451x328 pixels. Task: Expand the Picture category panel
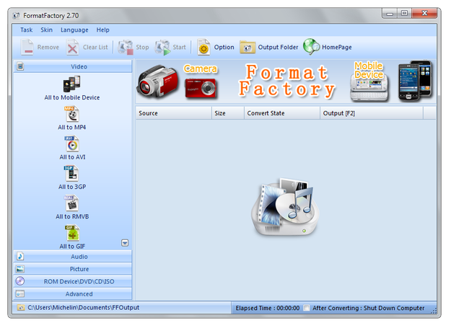click(72, 269)
